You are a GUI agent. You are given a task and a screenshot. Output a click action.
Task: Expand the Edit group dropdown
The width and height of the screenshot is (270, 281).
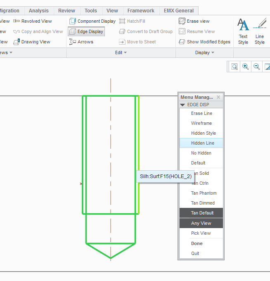coord(121,52)
